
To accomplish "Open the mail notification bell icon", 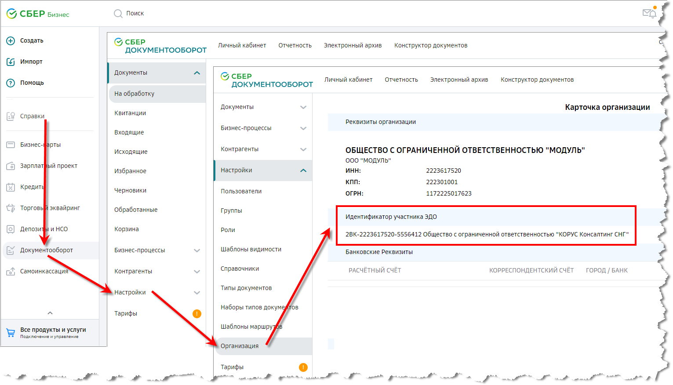I will [650, 12].
